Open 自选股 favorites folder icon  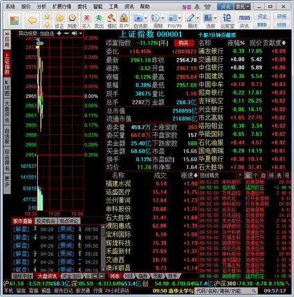[138, 18]
